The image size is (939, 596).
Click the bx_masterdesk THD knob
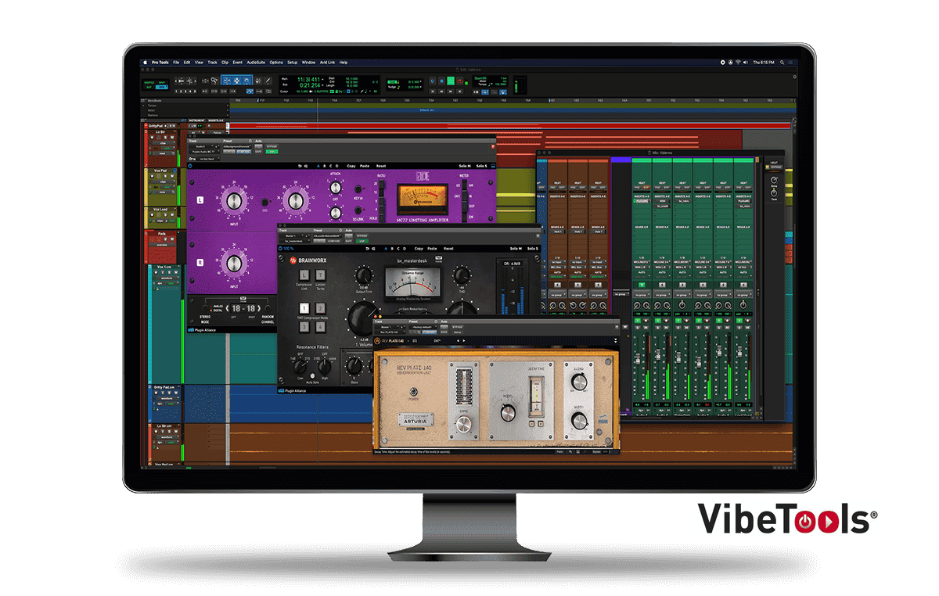click(462, 275)
